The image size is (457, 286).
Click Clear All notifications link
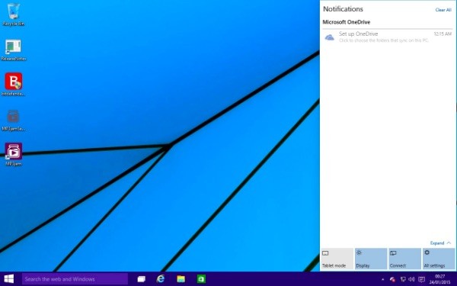pos(443,10)
